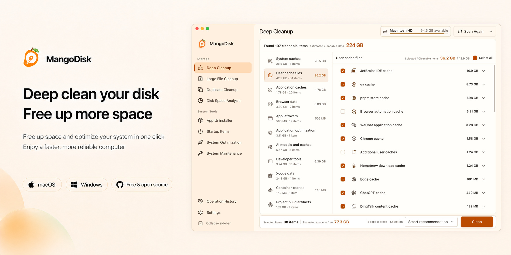Switch to Large File Cleanup in the sidebar

point(223,79)
